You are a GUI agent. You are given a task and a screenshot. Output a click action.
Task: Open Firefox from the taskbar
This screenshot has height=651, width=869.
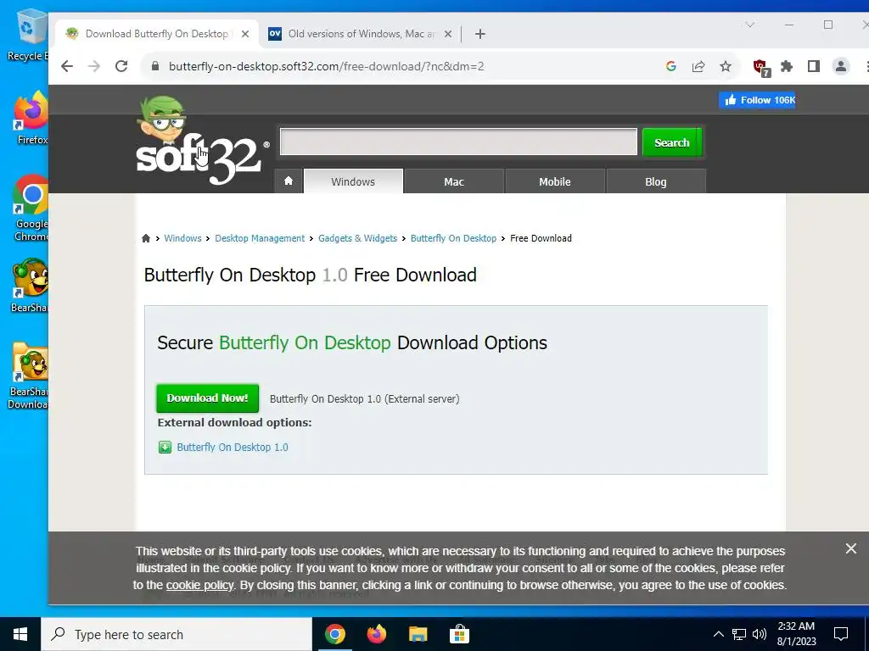point(376,634)
